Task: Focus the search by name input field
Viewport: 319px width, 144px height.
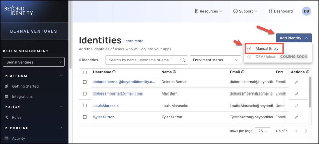Action: click(143, 60)
